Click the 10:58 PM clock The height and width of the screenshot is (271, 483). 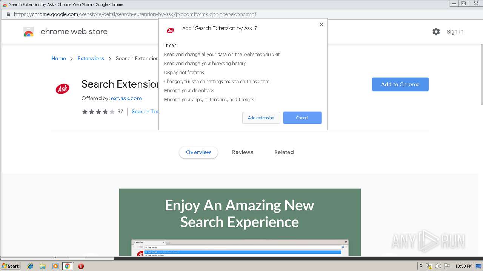click(464, 266)
